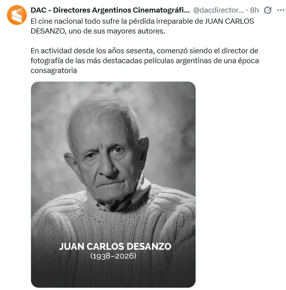Click the white clapperboard logo inside the avatar

(17, 15)
